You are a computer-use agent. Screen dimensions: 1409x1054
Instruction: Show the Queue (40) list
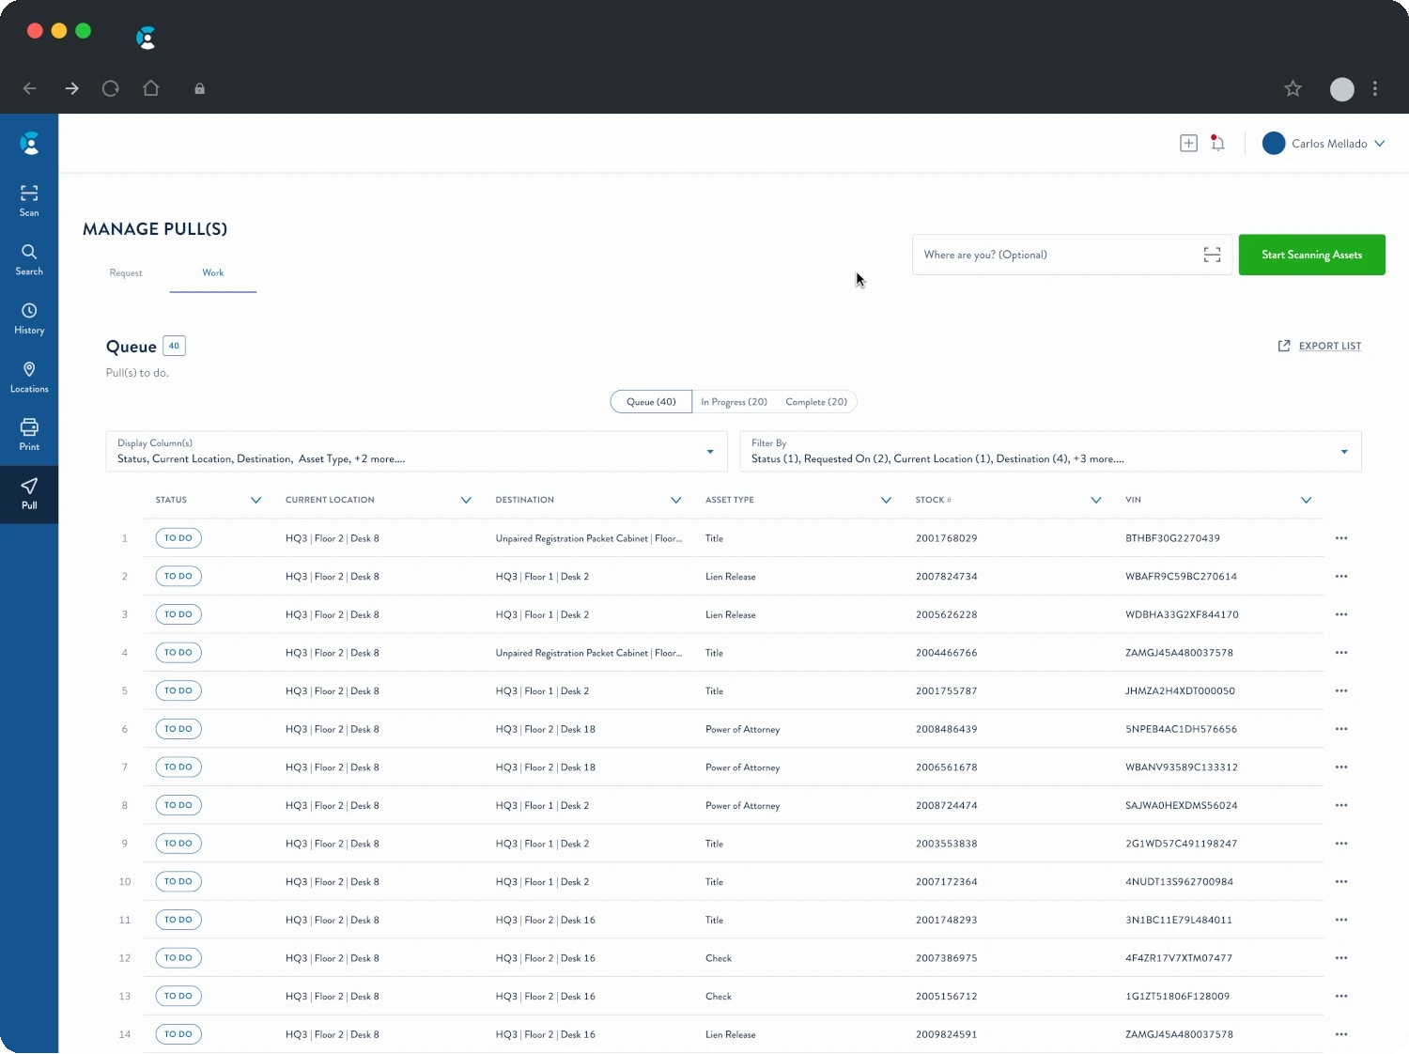[651, 402]
